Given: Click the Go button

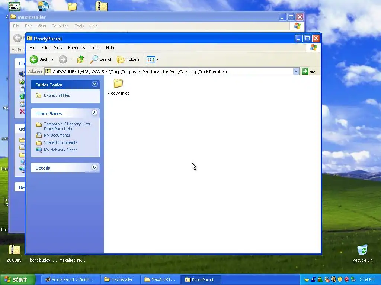Looking at the screenshot, I should point(308,72).
